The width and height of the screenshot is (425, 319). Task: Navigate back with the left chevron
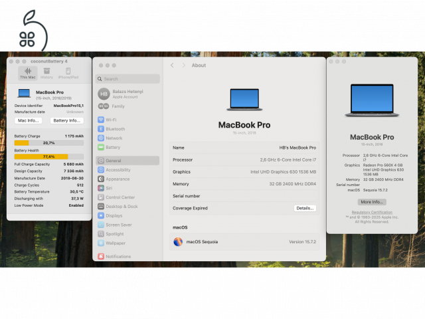click(x=172, y=65)
